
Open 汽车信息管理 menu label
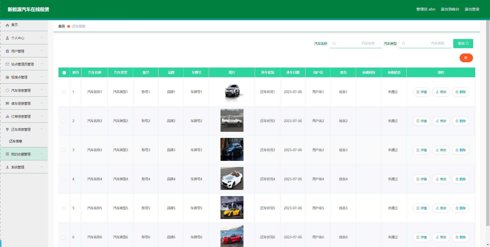click(21, 90)
